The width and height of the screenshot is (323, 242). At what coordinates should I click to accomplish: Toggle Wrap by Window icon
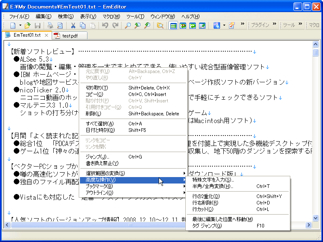click(x=193, y=25)
